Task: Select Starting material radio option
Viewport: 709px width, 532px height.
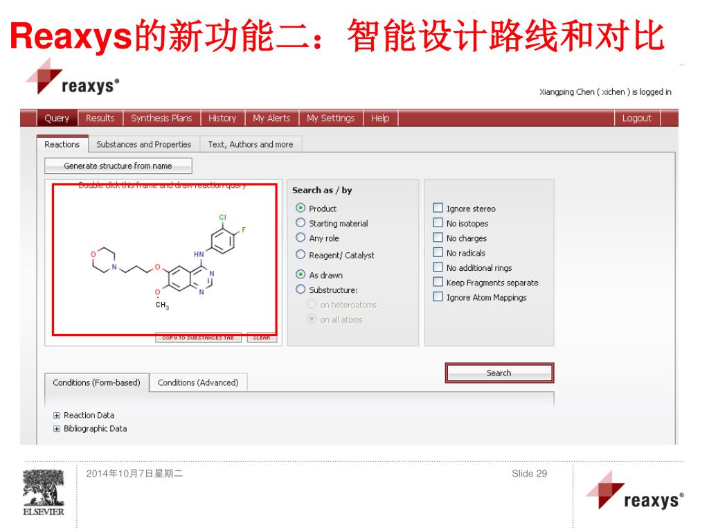Action: (300, 223)
